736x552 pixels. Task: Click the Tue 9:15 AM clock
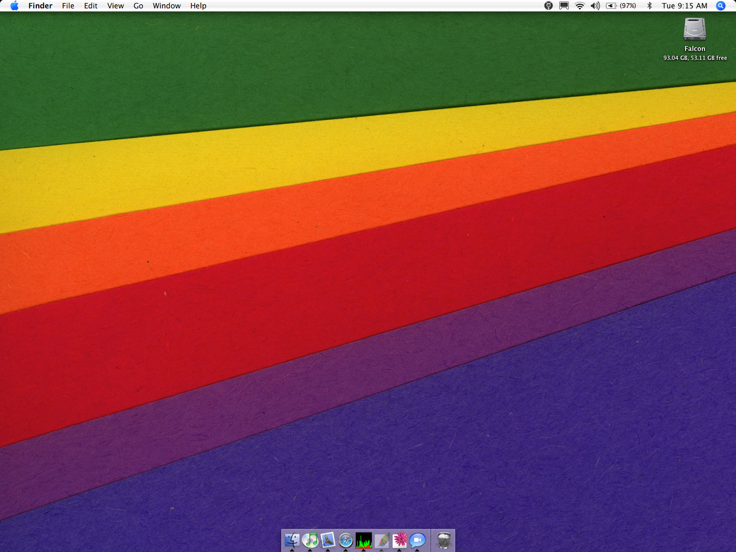(x=684, y=6)
